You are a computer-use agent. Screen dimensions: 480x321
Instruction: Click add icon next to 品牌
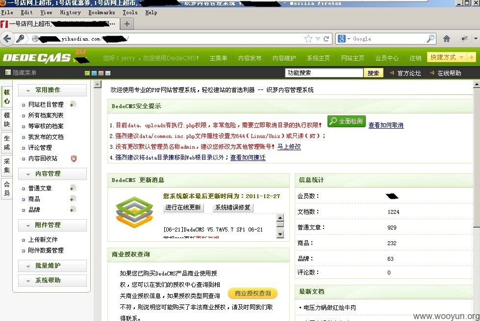73,209
